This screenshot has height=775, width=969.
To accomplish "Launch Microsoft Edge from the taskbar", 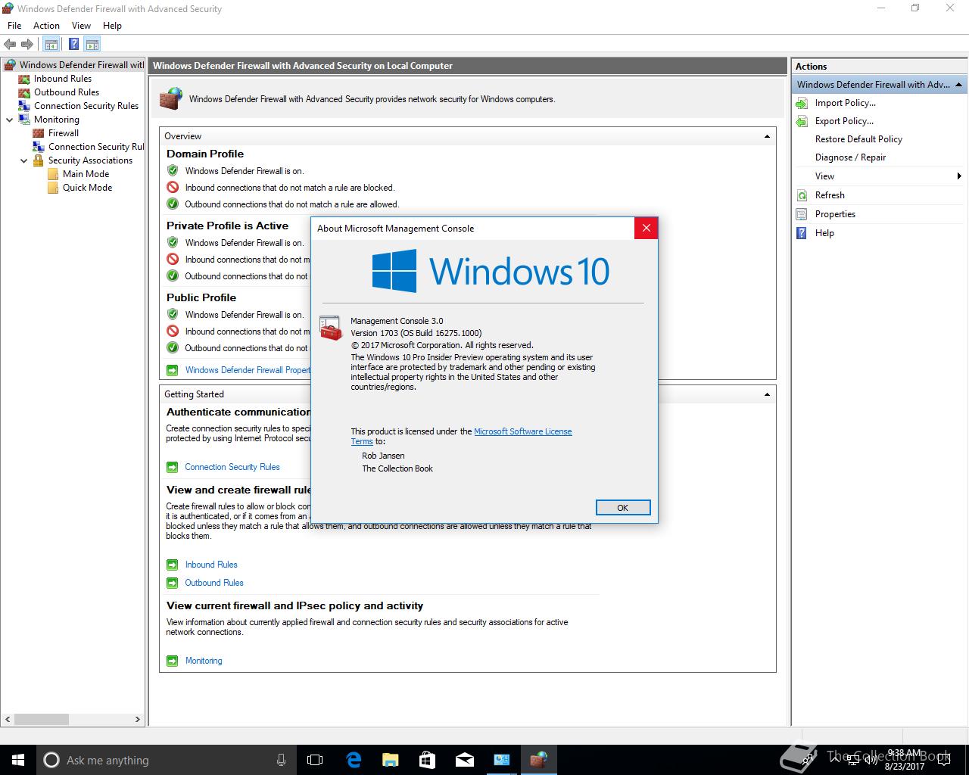I will click(354, 760).
